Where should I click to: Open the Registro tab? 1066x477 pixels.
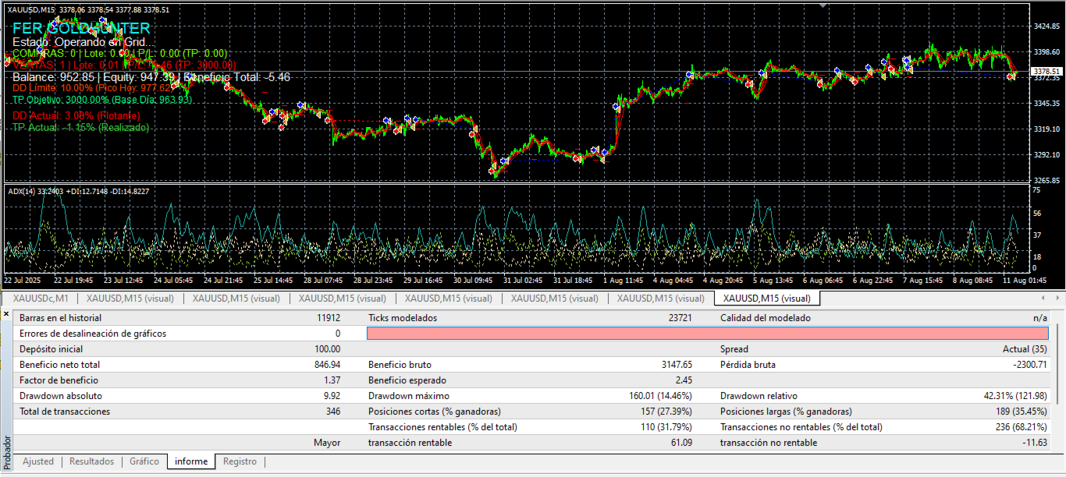point(240,461)
